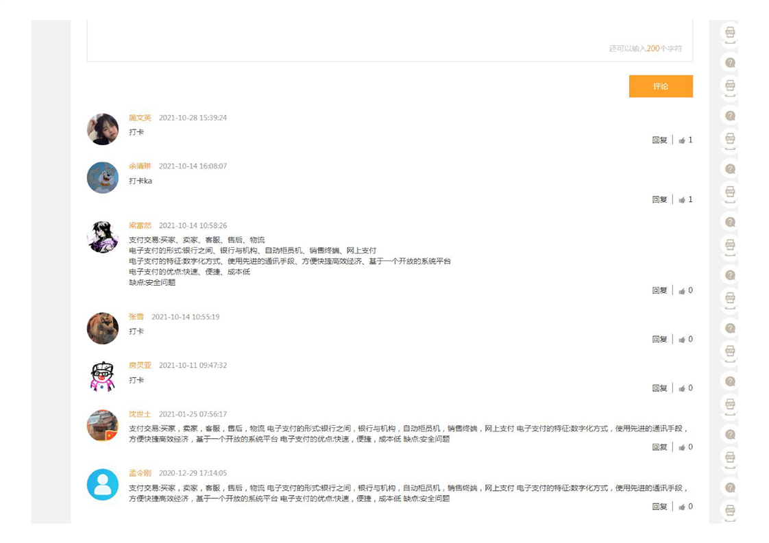The width and height of the screenshot is (769, 543).
Task: Open 梁富然's anime avatar picture
Action: point(103,237)
